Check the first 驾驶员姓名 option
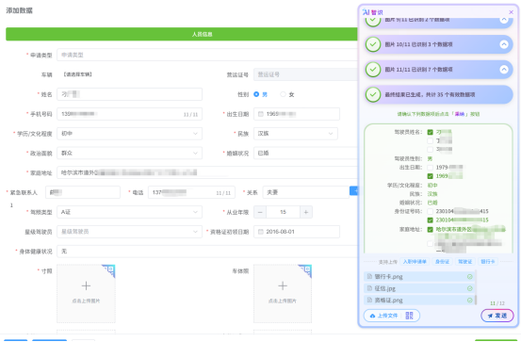The height and width of the screenshot is (342, 521). tap(430, 132)
